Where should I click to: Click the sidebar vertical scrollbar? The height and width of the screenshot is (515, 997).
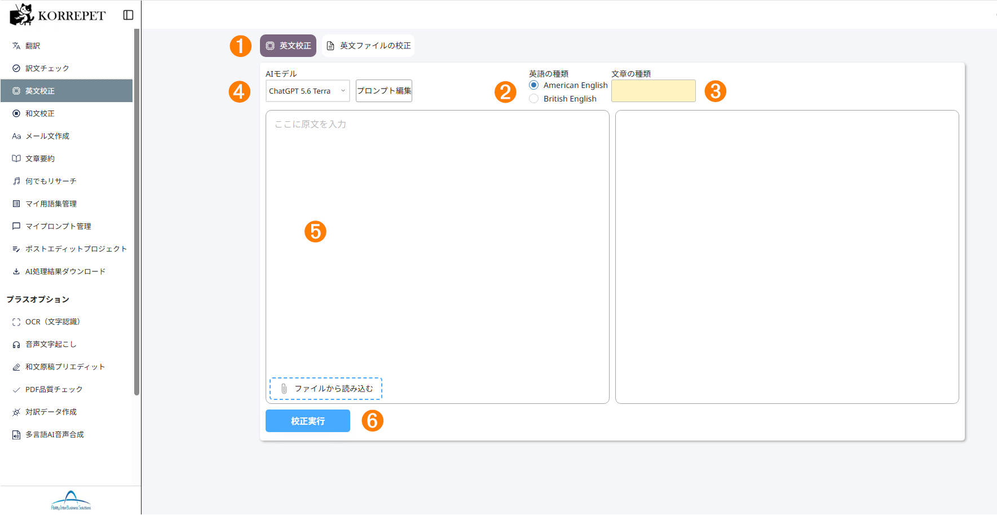point(136,212)
